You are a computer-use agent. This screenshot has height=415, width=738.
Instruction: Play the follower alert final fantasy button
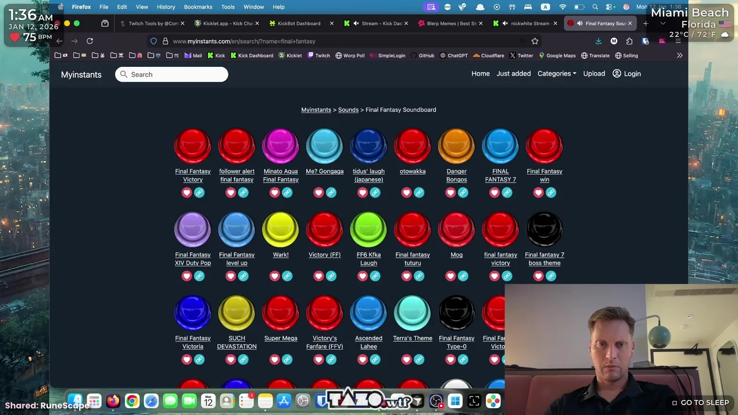point(236,146)
